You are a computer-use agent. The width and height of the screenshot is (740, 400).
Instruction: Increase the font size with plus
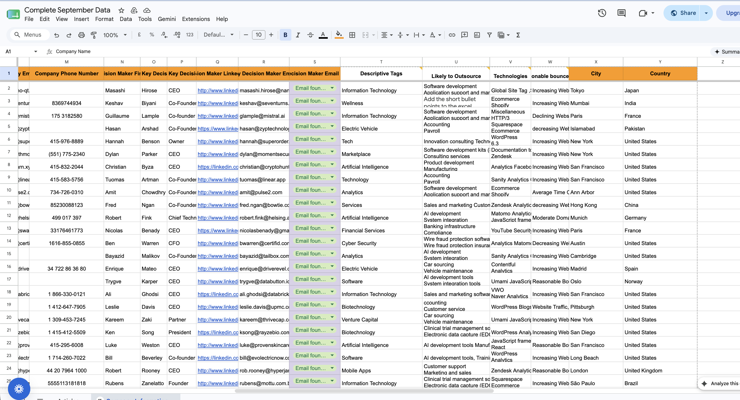(x=271, y=35)
